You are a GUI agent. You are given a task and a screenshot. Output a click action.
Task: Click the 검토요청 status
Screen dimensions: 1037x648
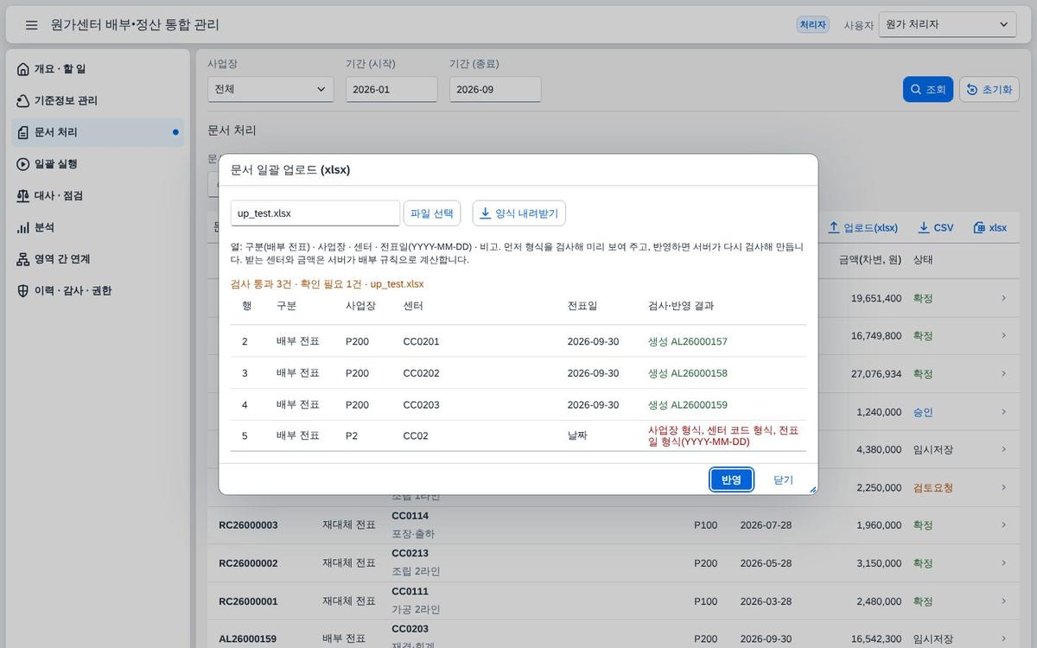[933, 487]
